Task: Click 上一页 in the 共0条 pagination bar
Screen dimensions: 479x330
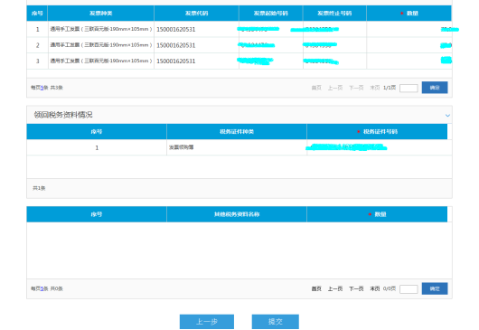Action: coord(335,288)
